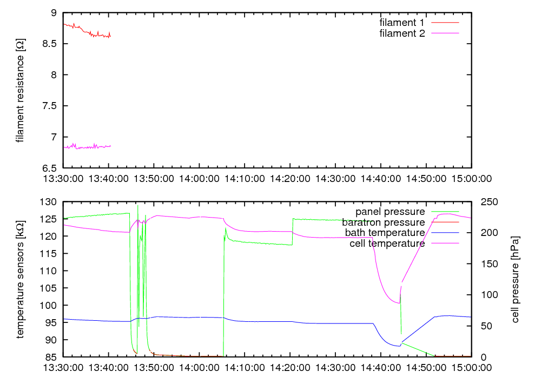
Task: Select the red filament 1 legend line sample
Action: pyautogui.click(x=445, y=23)
